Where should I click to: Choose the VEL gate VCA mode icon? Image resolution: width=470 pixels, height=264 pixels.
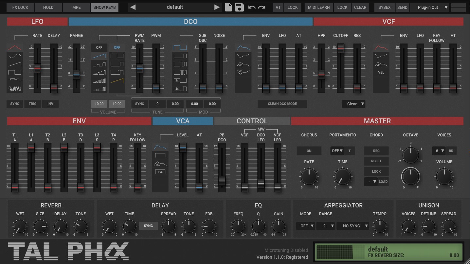[x=160, y=171]
